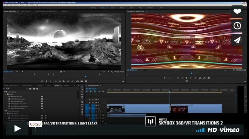Switch to the Assembly workspace
Screen dimensions: 249x139
point(93,8)
